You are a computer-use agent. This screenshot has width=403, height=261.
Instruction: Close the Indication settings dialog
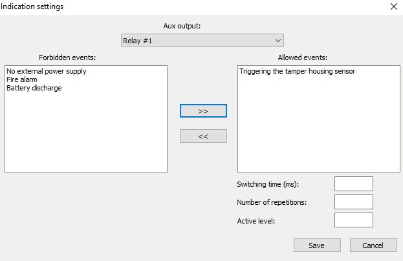tap(393, 6)
